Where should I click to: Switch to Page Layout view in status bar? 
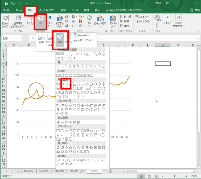click(x=148, y=176)
